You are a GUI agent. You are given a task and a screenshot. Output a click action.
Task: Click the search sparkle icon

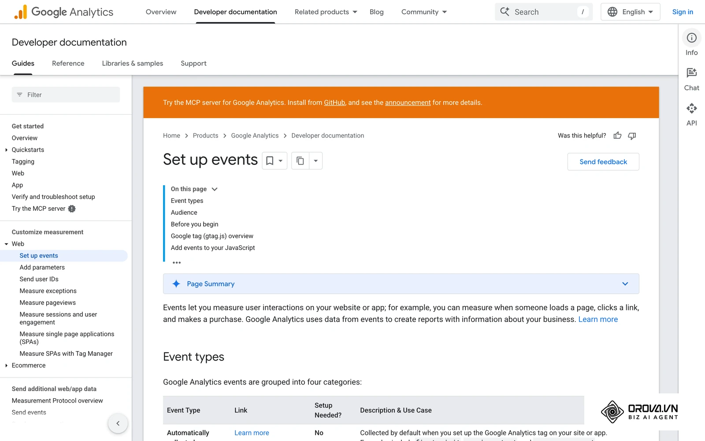pyautogui.click(x=505, y=11)
